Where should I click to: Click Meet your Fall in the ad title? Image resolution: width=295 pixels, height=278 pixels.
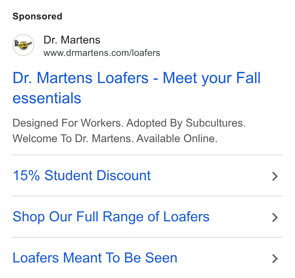[x=212, y=78]
